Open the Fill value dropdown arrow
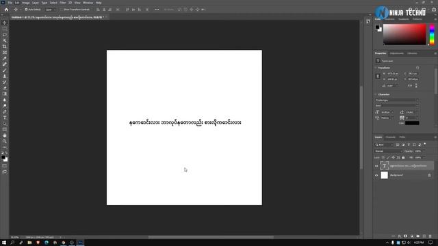Image resolution: width=438 pixels, height=246 pixels. (x=424, y=158)
